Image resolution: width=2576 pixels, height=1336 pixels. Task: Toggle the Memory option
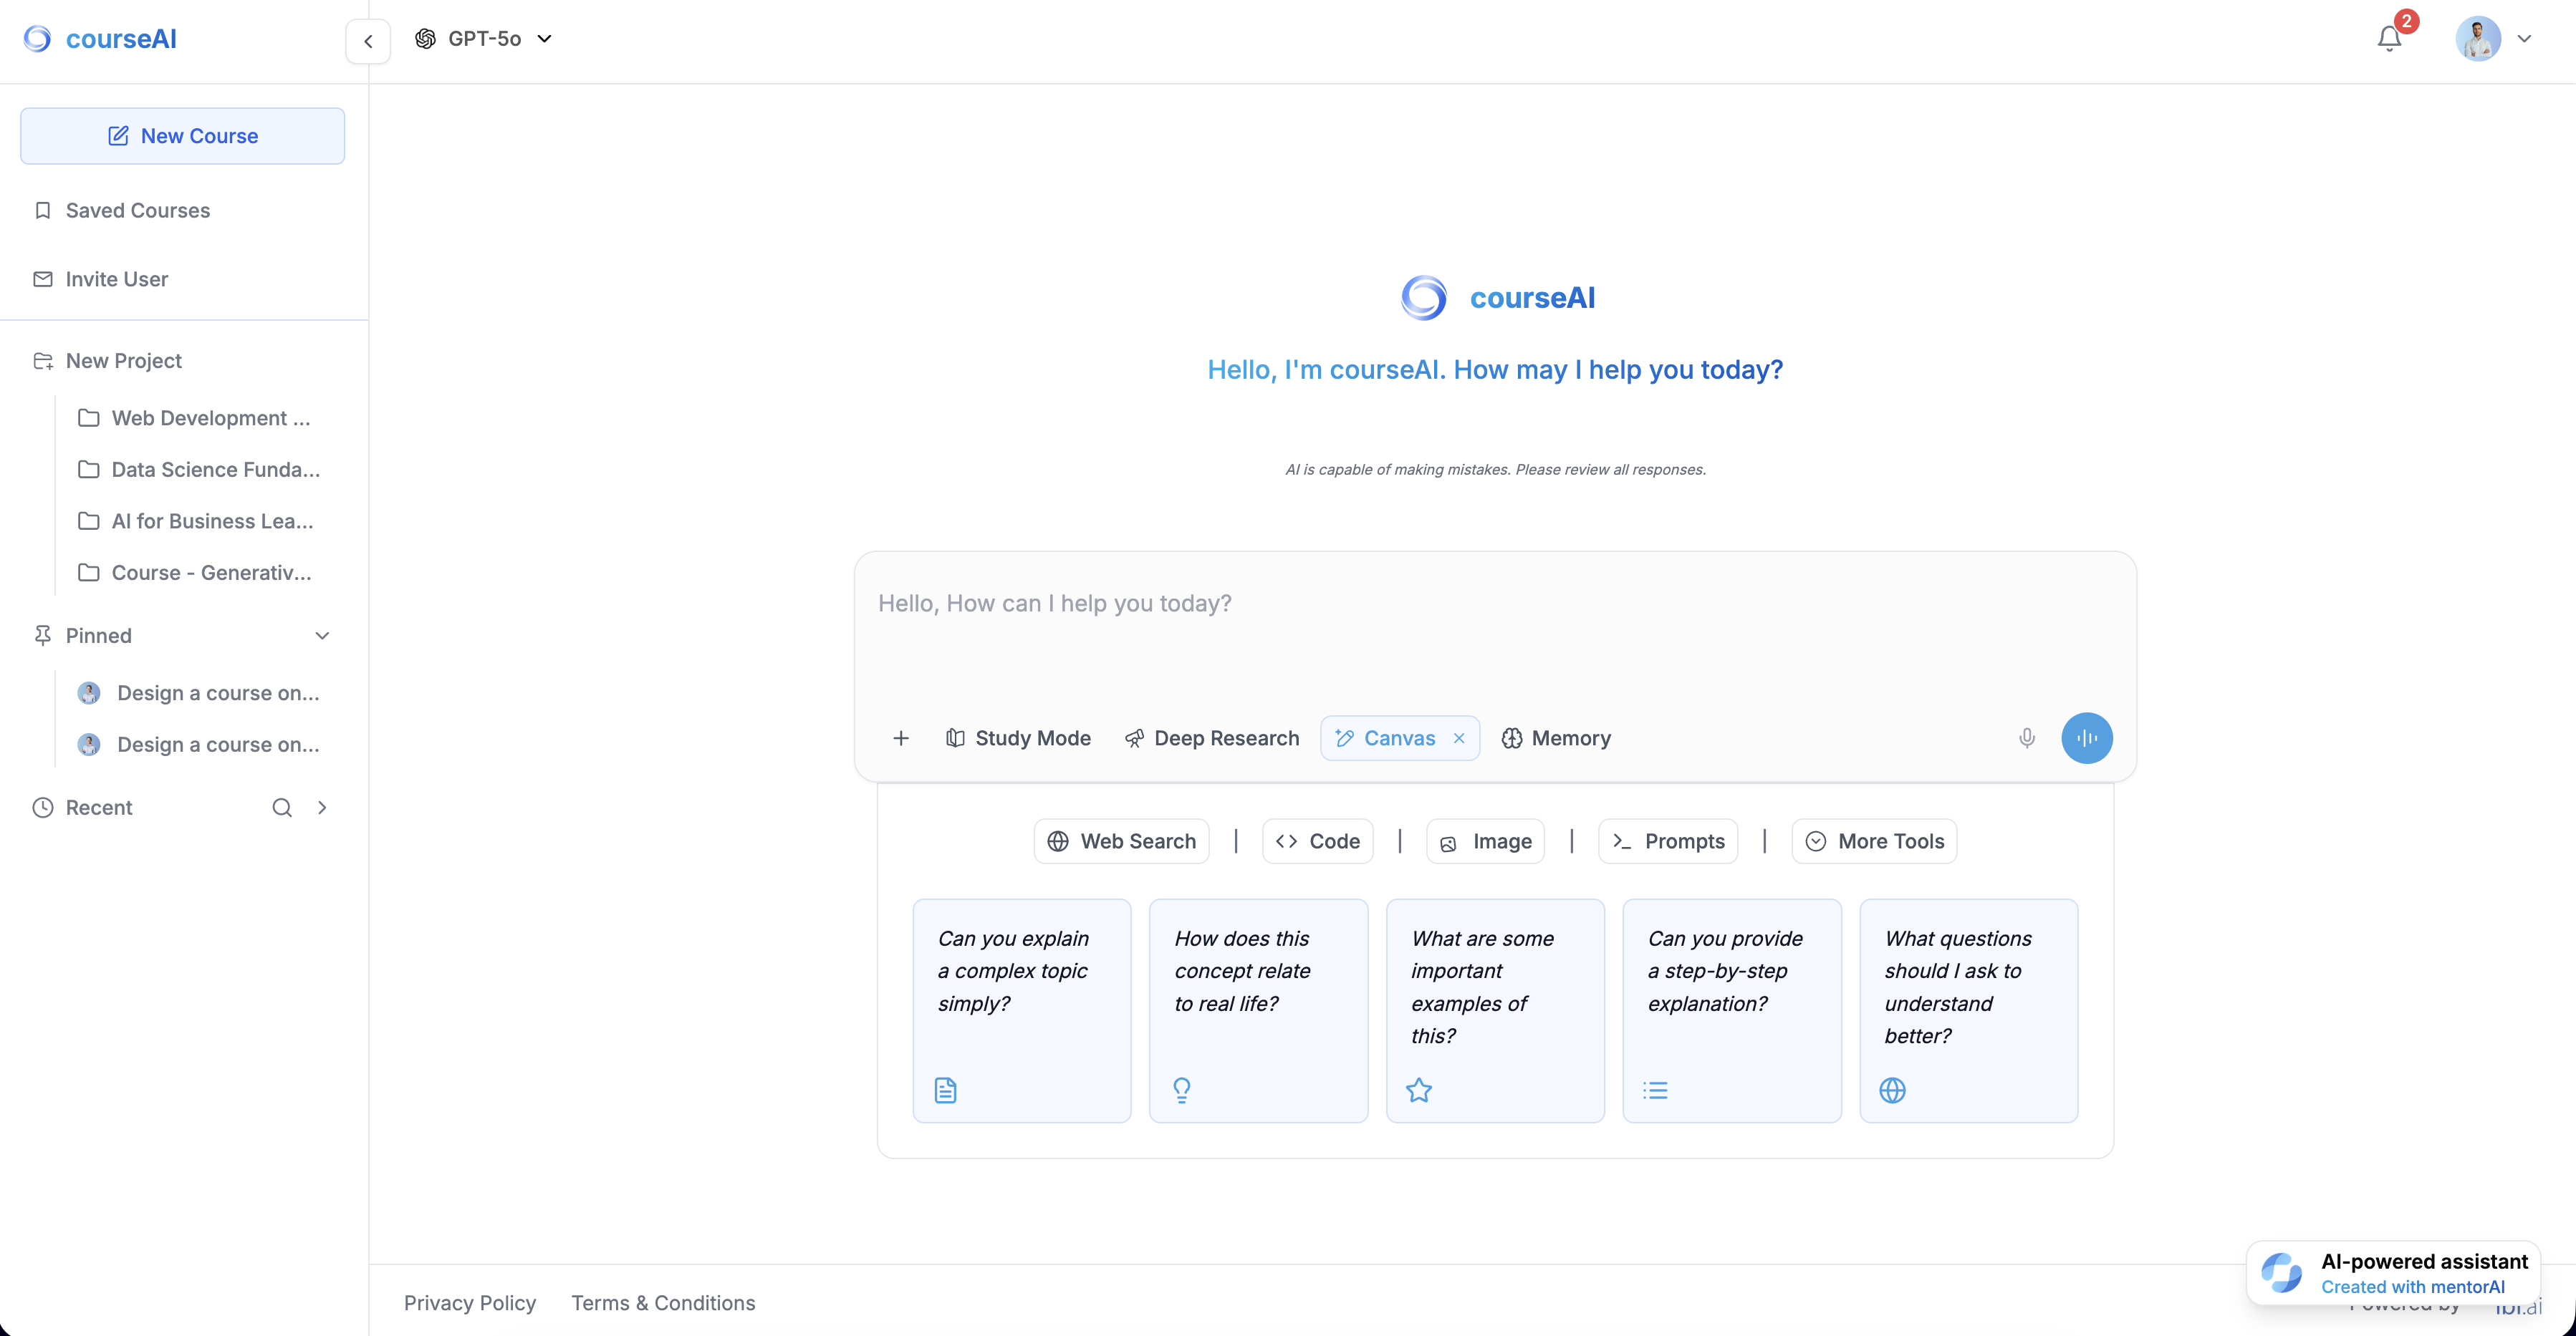click(x=1556, y=737)
